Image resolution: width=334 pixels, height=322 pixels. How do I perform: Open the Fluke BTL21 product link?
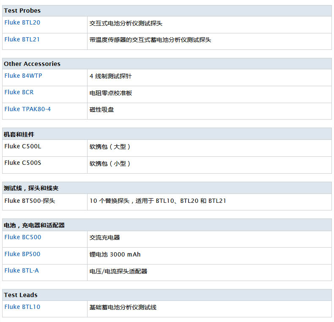(22, 39)
